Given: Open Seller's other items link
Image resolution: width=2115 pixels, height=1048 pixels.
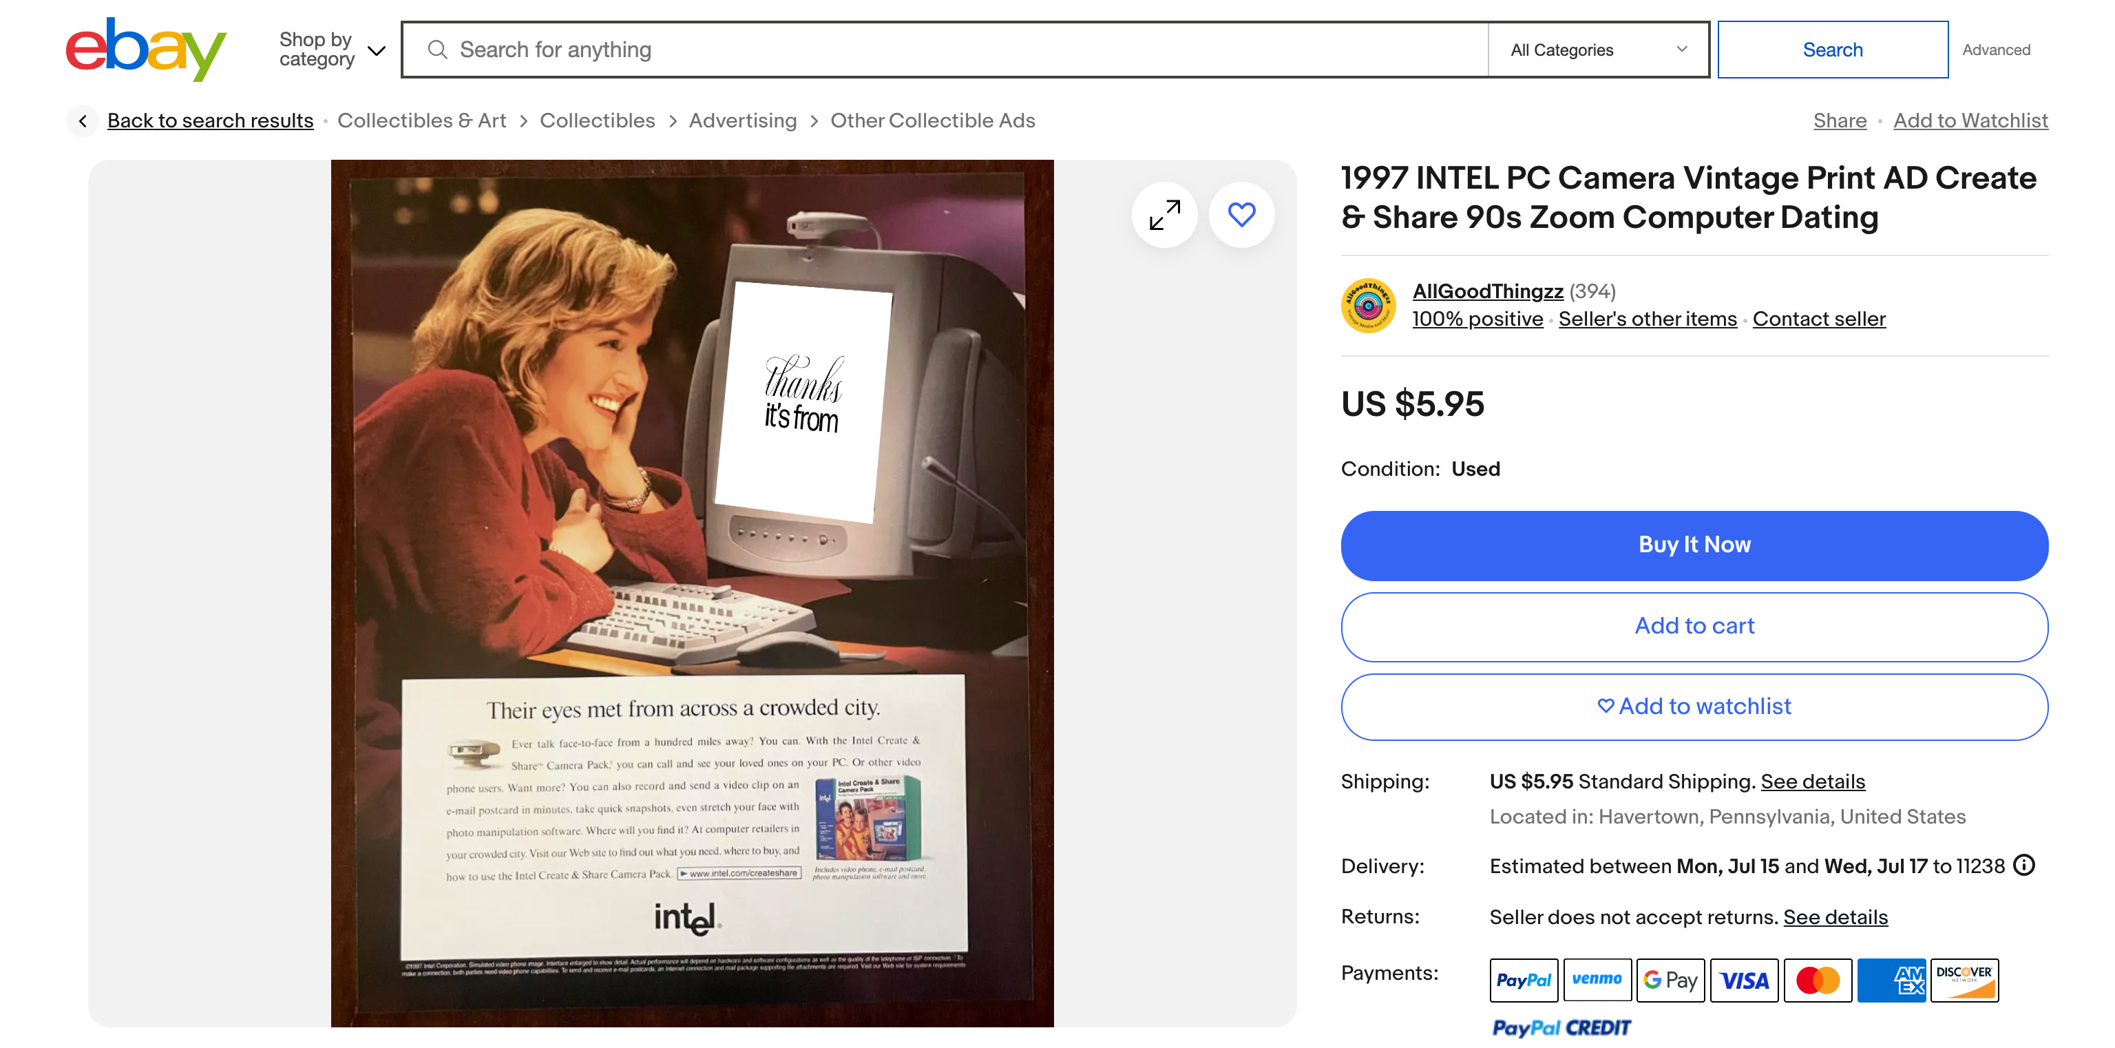Looking at the screenshot, I should tap(1647, 319).
